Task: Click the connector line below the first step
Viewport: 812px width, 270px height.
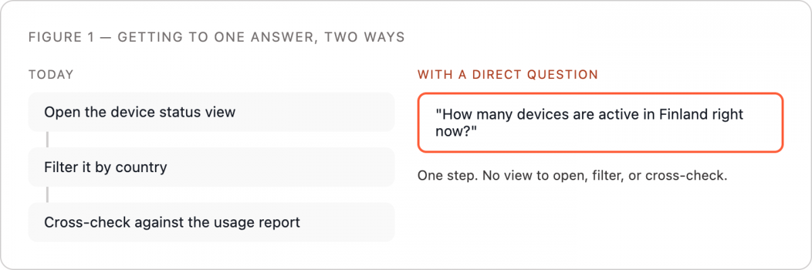Action: click(x=47, y=139)
